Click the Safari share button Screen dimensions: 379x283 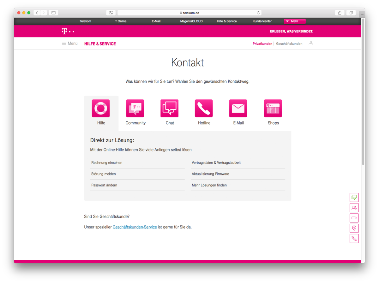[340, 13]
